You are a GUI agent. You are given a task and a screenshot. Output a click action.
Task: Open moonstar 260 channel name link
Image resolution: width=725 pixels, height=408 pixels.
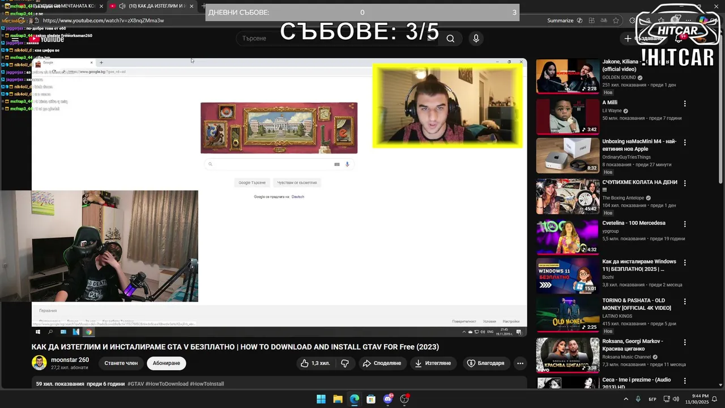[x=70, y=360]
